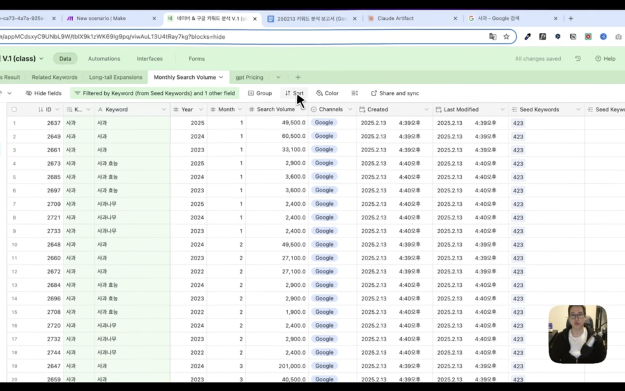This screenshot has height=391, width=625.
Task: Open the Filtered by Keyword filter
Action: click(154, 93)
